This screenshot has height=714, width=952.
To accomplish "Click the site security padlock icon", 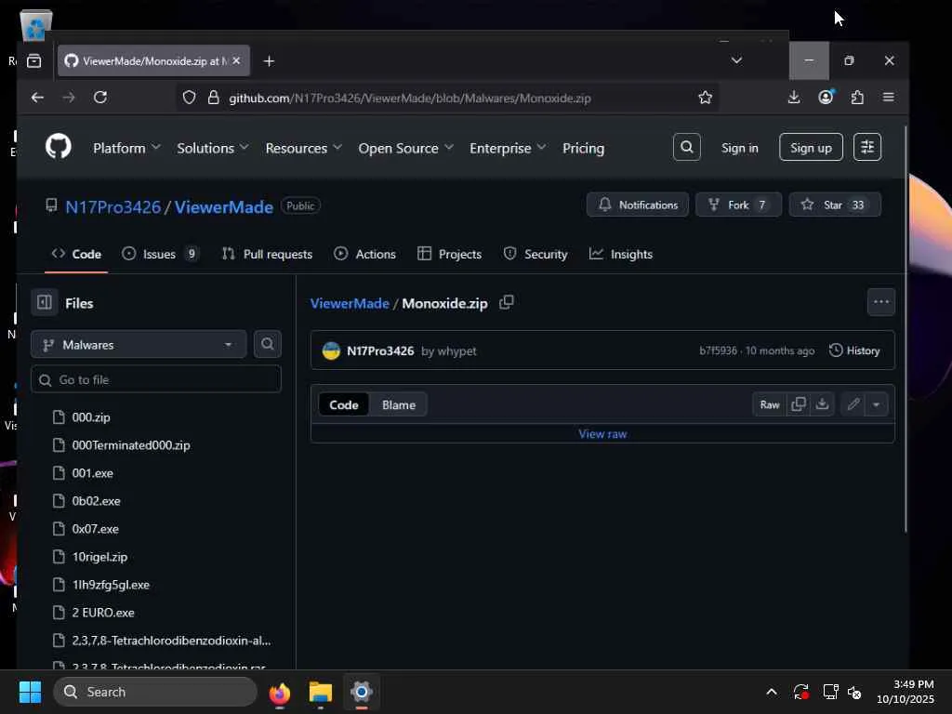I will (x=213, y=98).
